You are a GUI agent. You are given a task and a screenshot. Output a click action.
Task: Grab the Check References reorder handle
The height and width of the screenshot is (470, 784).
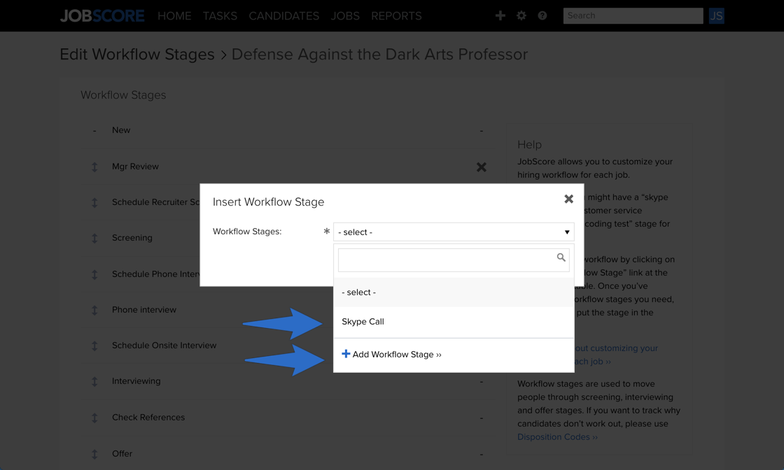pyautogui.click(x=94, y=418)
